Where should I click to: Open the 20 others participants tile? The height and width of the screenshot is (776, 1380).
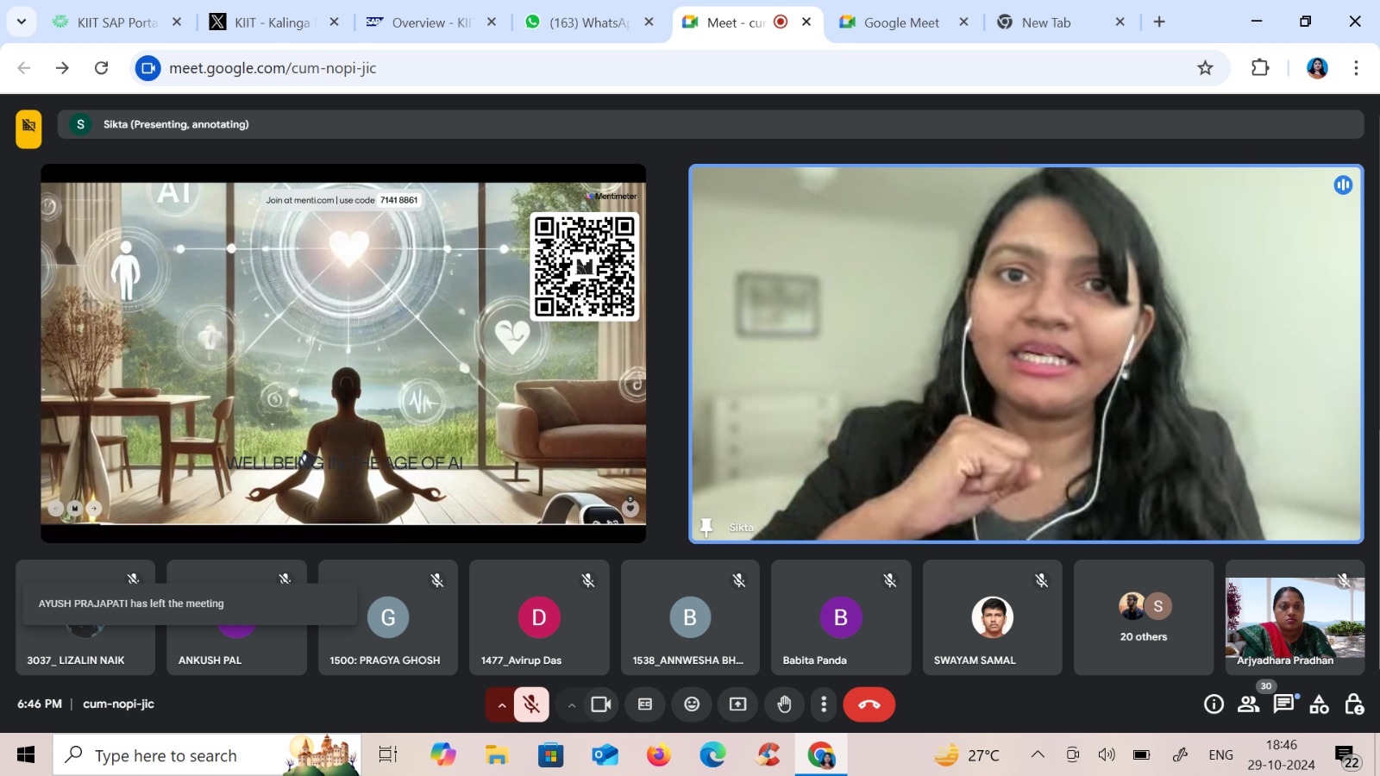(x=1143, y=617)
